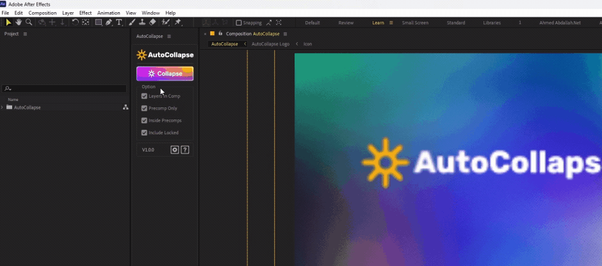Toggle the composition viewer lock icon
The width and height of the screenshot is (602, 266).
click(220, 33)
